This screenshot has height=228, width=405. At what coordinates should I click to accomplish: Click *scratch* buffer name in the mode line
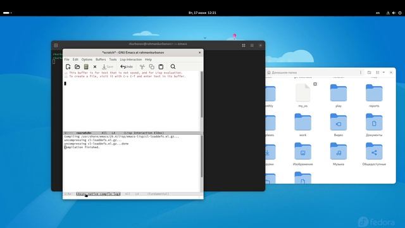(x=84, y=133)
